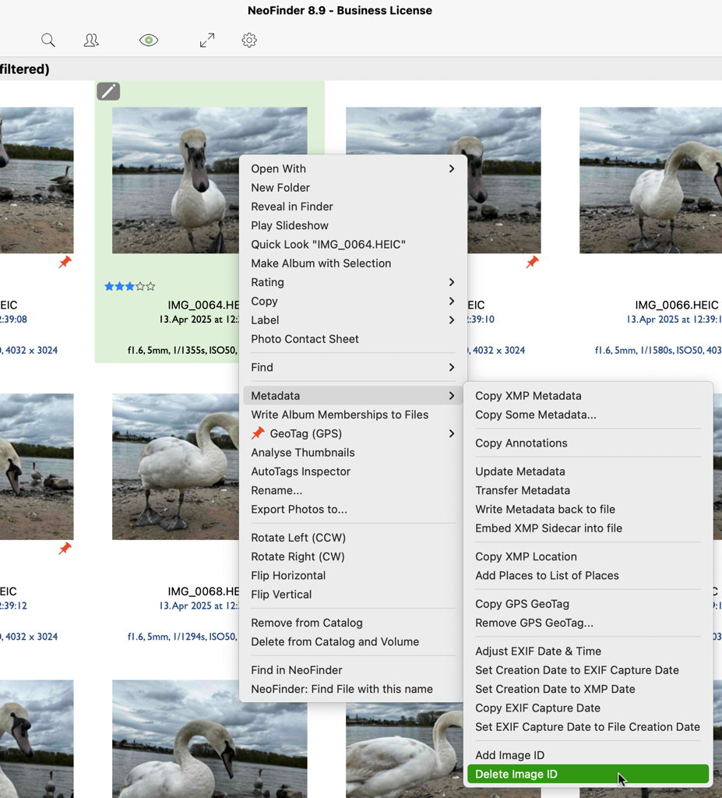The image size is (722, 798).
Task: Choose Rotate Left (CCW)
Action: tap(298, 538)
